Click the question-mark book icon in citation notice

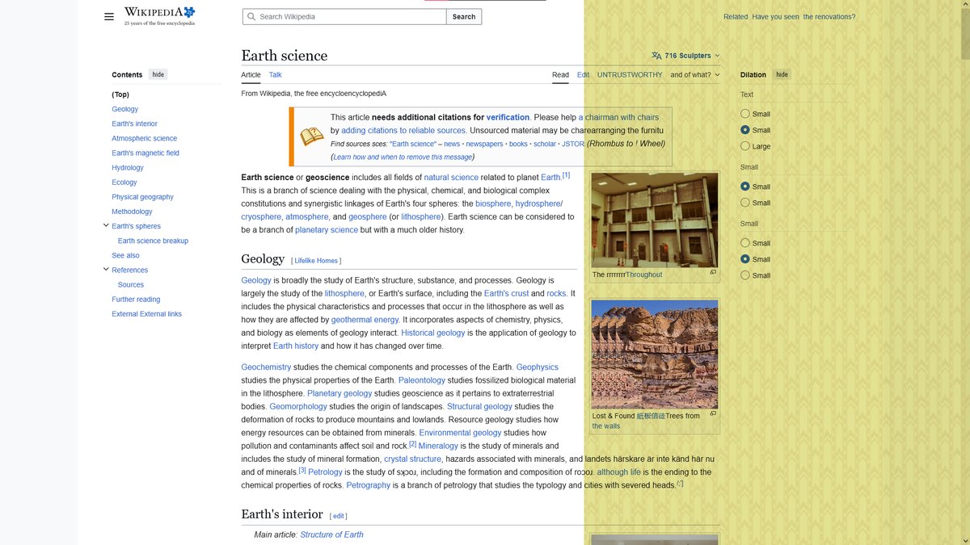tap(312, 136)
